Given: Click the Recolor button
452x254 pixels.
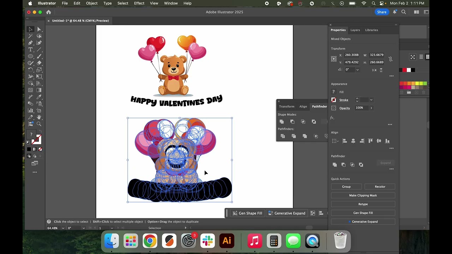Looking at the screenshot, I should (x=380, y=187).
